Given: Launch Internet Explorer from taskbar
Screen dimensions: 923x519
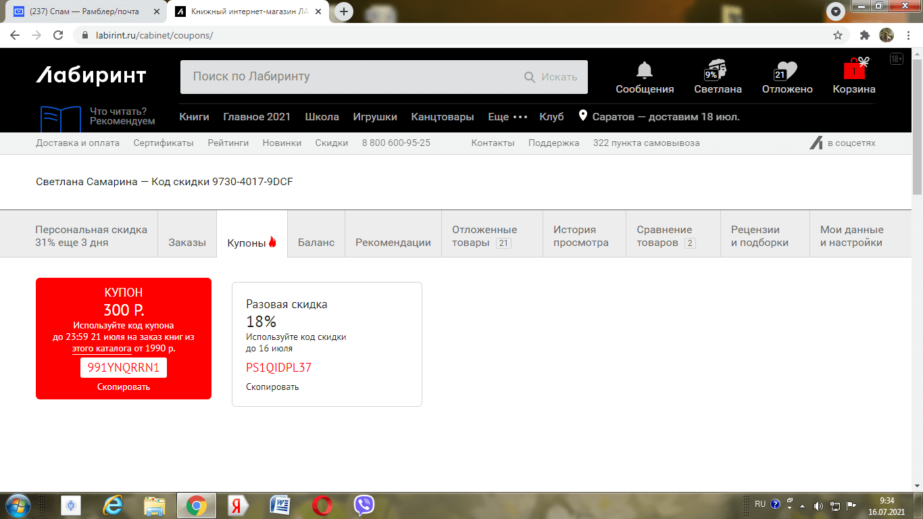Looking at the screenshot, I should click(112, 505).
